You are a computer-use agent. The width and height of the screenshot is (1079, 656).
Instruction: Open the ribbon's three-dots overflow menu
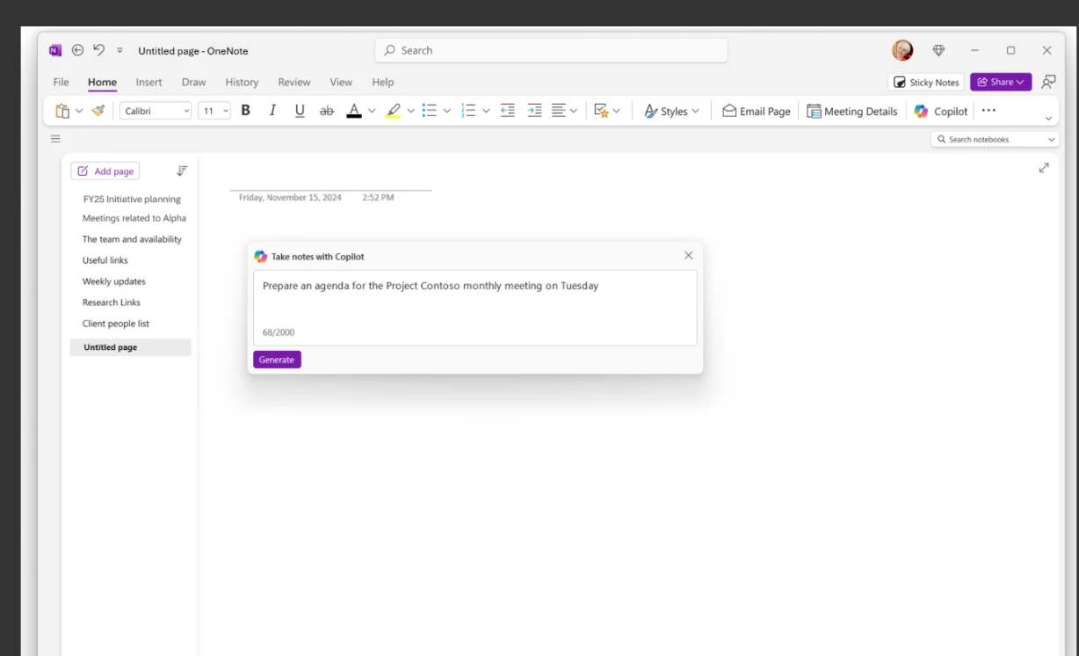point(988,111)
